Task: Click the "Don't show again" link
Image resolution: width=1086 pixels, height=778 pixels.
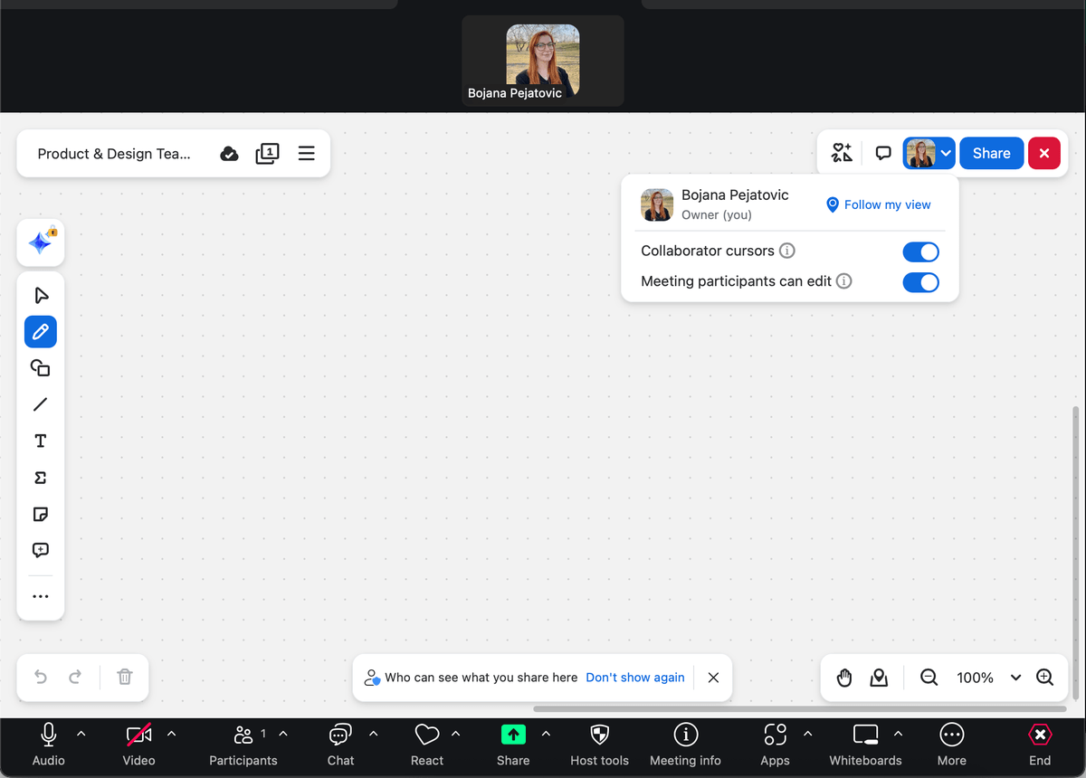Action: pyautogui.click(x=634, y=678)
